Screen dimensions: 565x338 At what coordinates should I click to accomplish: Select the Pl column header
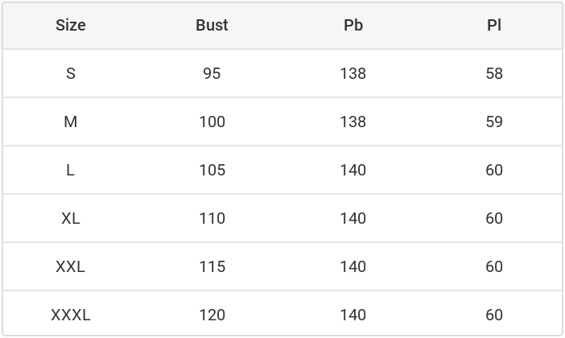(494, 25)
